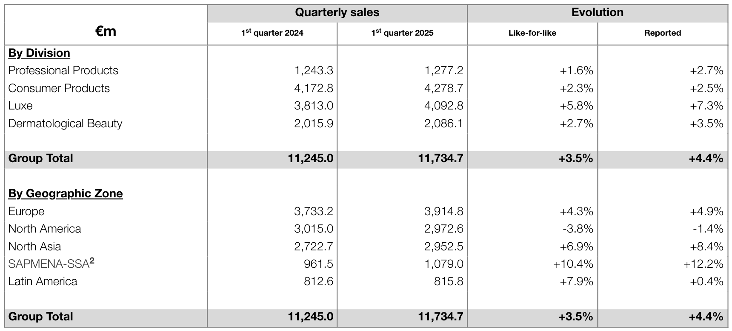Image resolution: width=732 pixels, height=331 pixels.
Task: Click the €m currency unit cell
Action: pos(106,31)
